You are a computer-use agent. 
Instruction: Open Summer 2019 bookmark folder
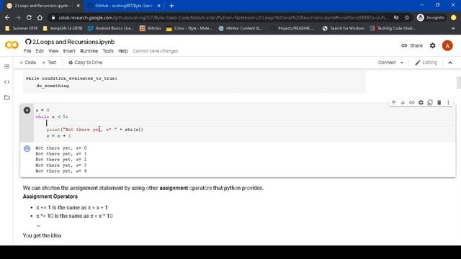[x=22, y=29]
